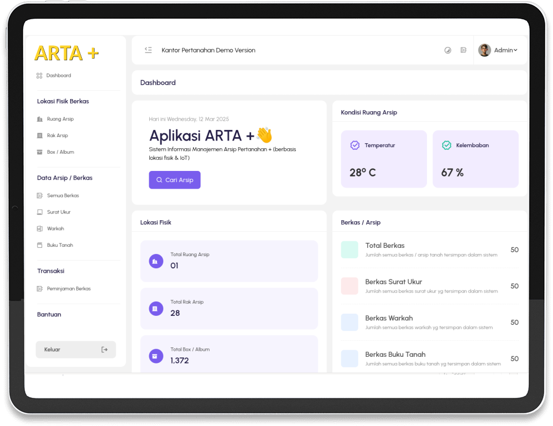Click the Temperatur status check icon

coord(355,146)
